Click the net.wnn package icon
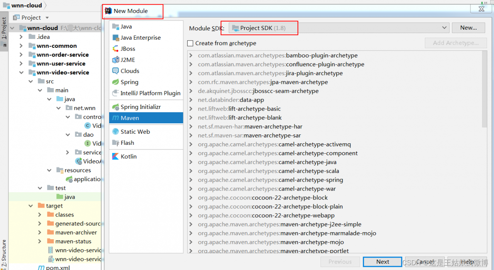Screen dimensions: 494x270 click(69, 108)
